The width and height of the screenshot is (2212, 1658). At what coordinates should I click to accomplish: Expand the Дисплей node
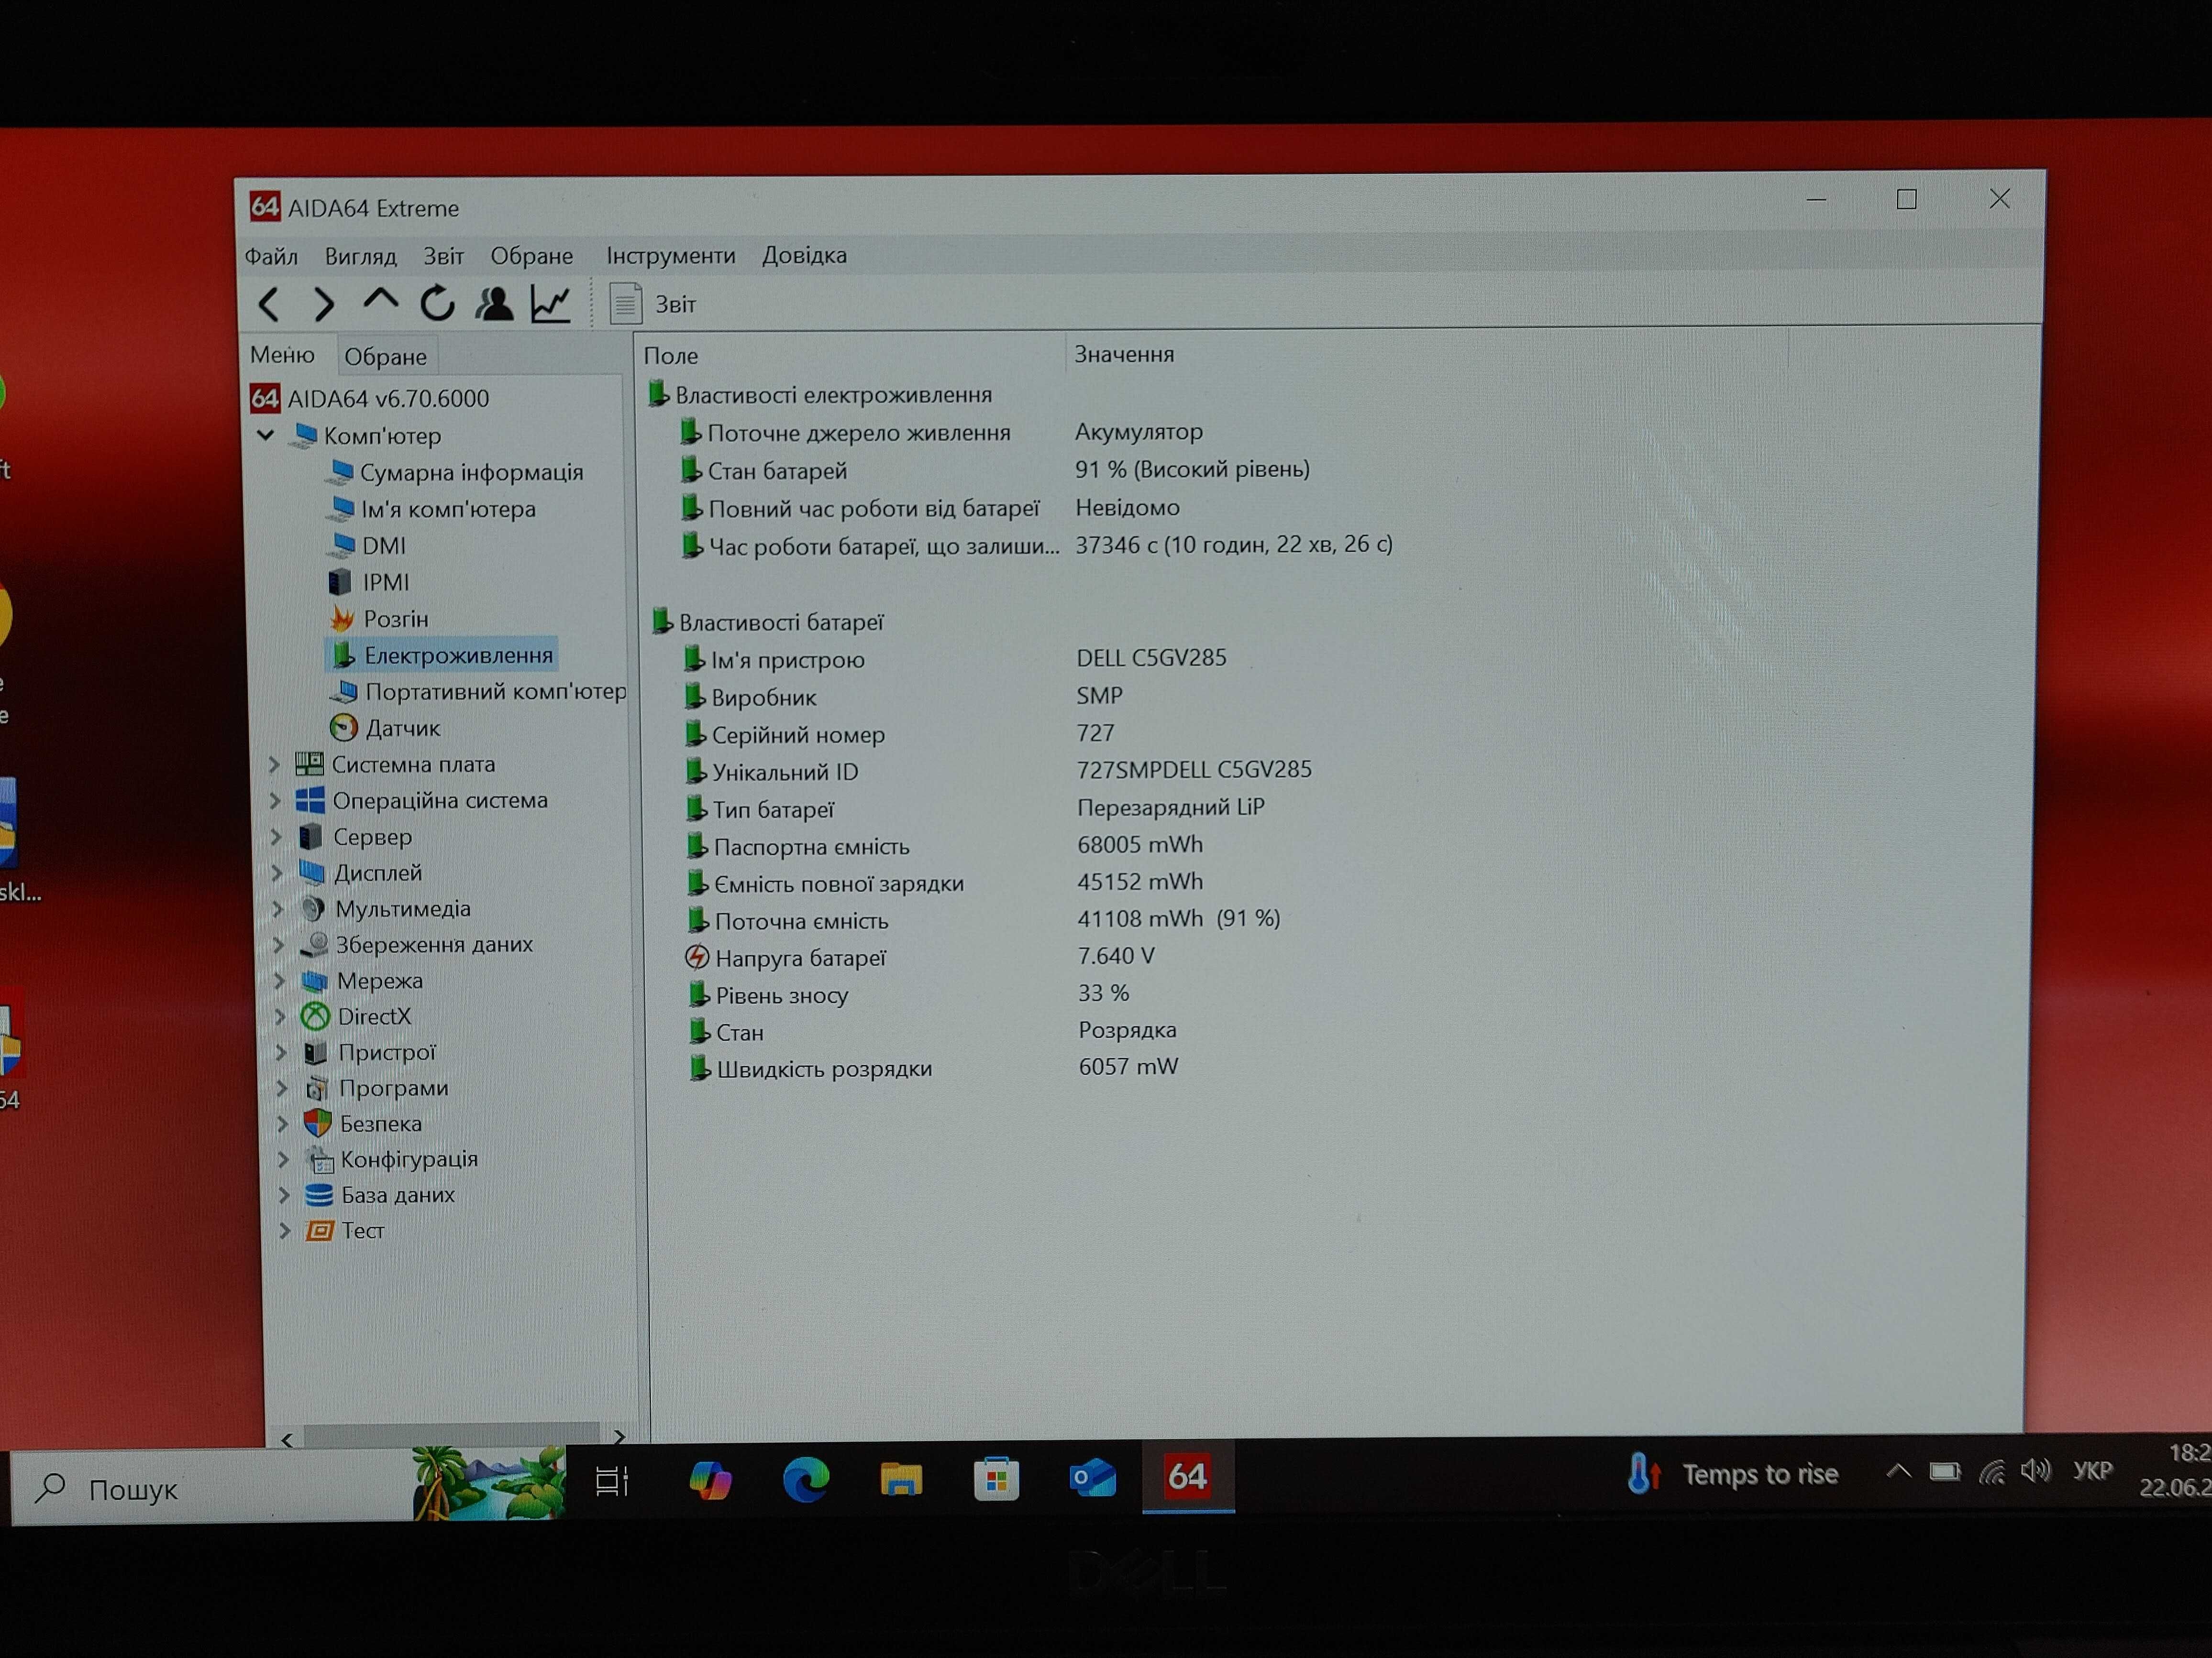[277, 873]
